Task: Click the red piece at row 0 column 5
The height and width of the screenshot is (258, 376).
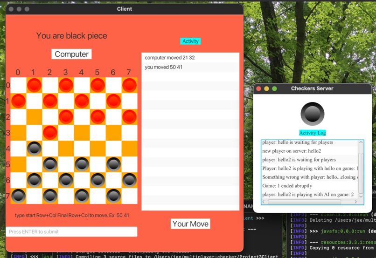Action: pos(97,85)
